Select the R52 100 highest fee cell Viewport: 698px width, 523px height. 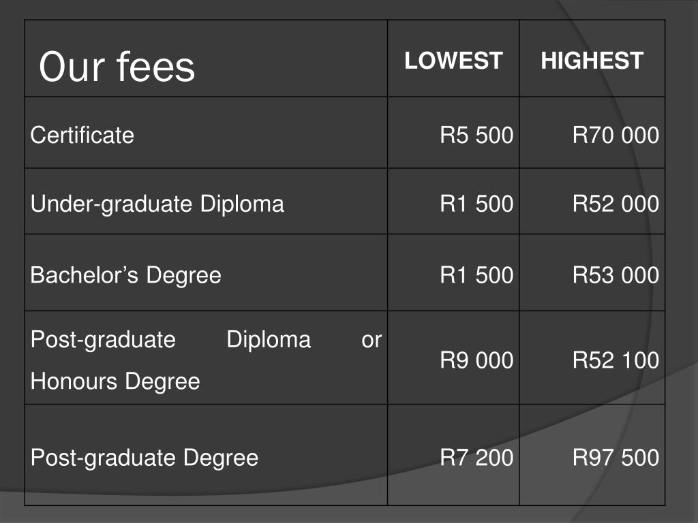tap(616, 360)
